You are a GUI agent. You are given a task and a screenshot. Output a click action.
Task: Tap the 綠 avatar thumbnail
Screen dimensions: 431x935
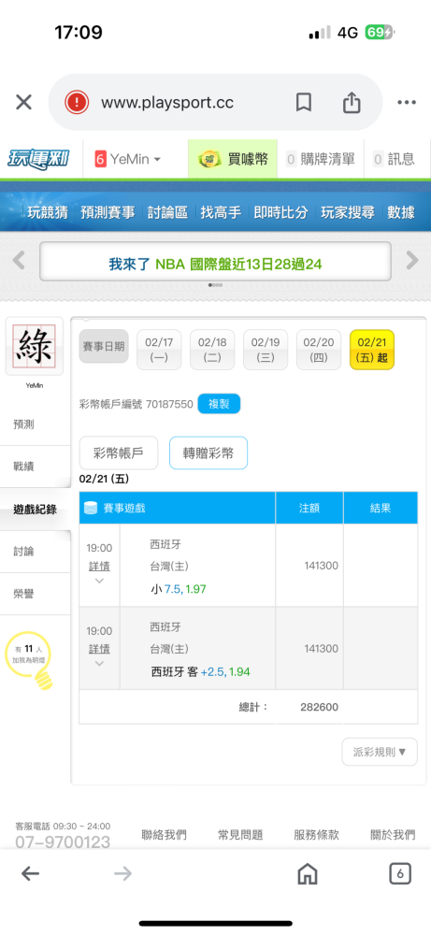(34, 347)
